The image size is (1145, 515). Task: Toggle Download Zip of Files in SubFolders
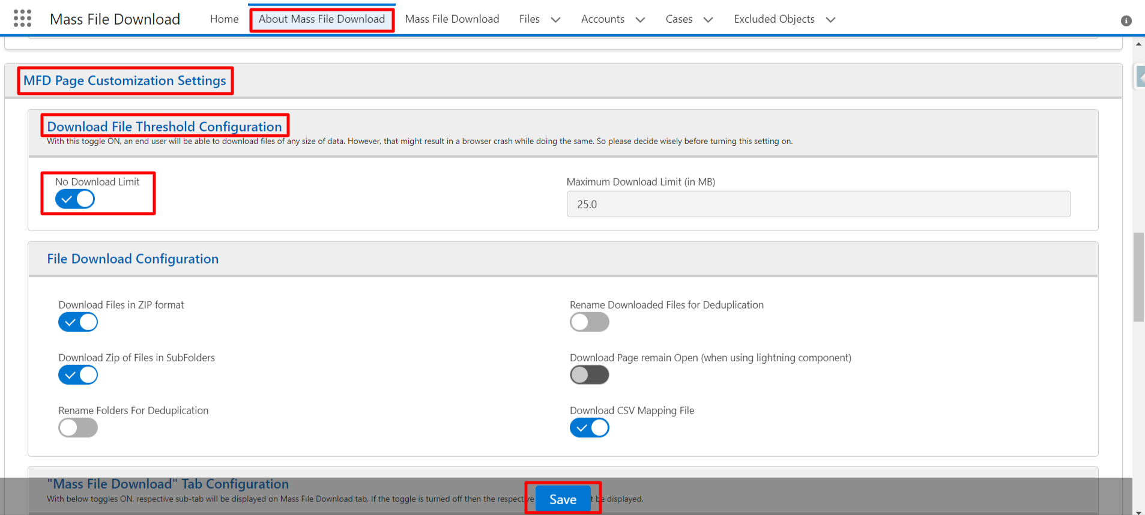(x=78, y=375)
